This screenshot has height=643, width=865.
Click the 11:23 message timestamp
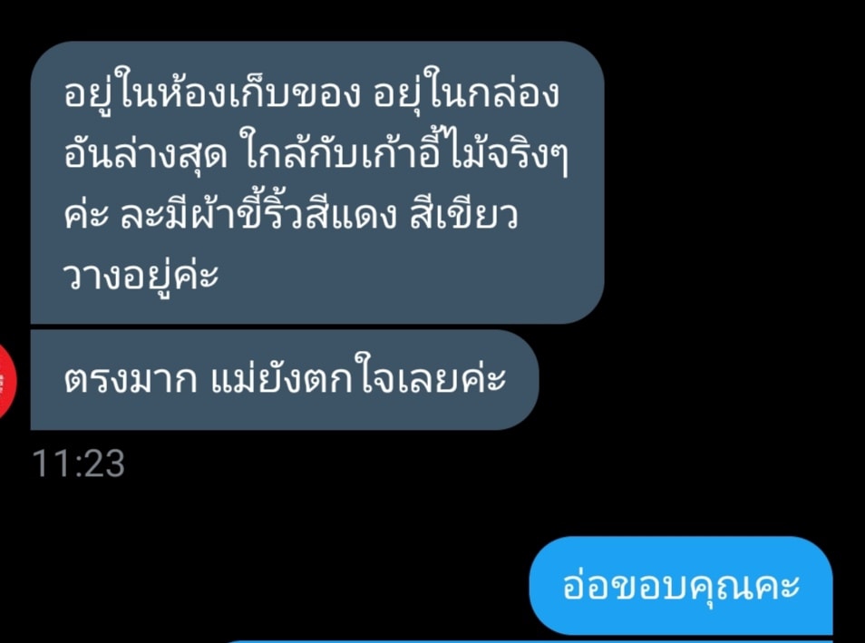tap(78, 463)
